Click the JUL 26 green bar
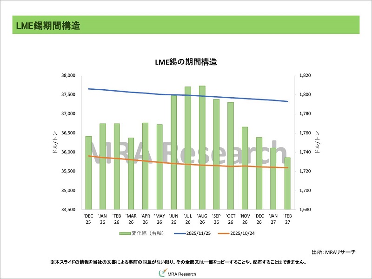Screen dimensions: 372x279 click(x=188, y=148)
